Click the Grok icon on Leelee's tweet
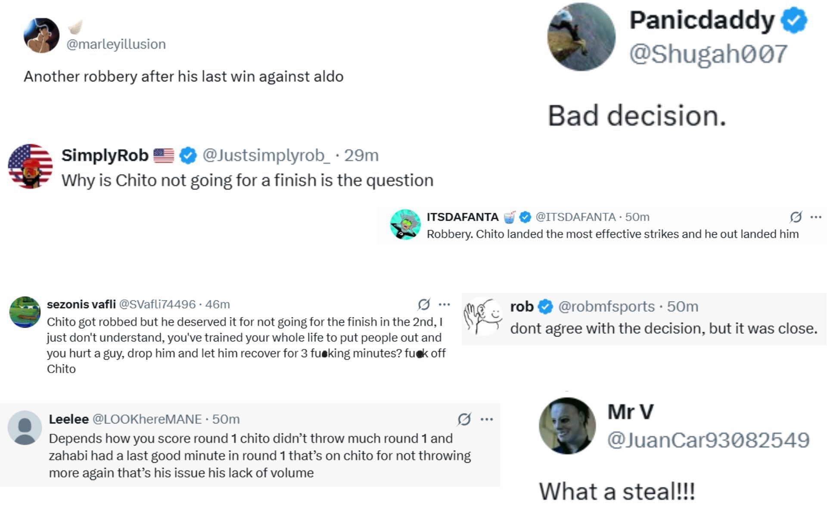The height and width of the screenshot is (517, 827). (x=464, y=419)
